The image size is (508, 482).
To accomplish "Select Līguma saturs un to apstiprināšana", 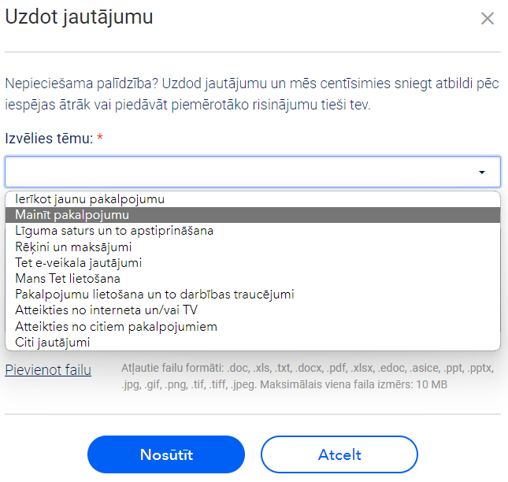I will click(253, 231).
